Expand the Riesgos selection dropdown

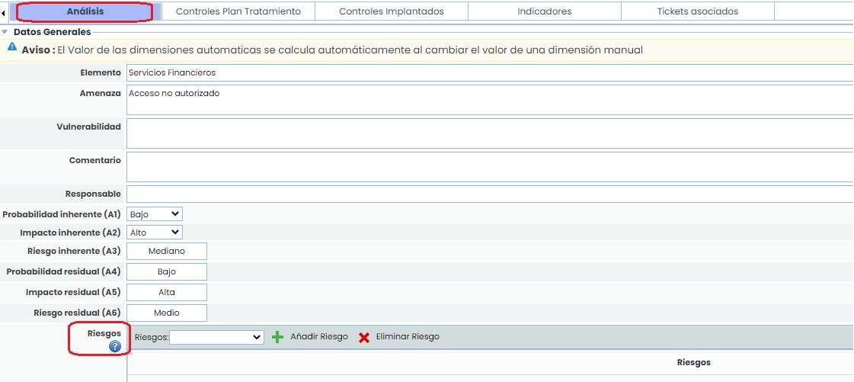(x=216, y=337)
